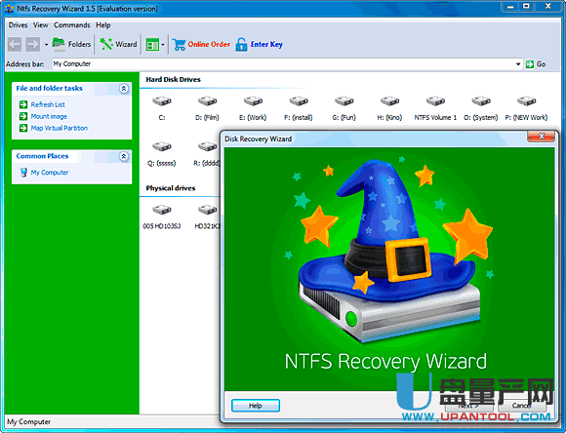The width and height of the screenshot is (566, 433).
Task: Open the Drives menu
Action: (18, 25)
